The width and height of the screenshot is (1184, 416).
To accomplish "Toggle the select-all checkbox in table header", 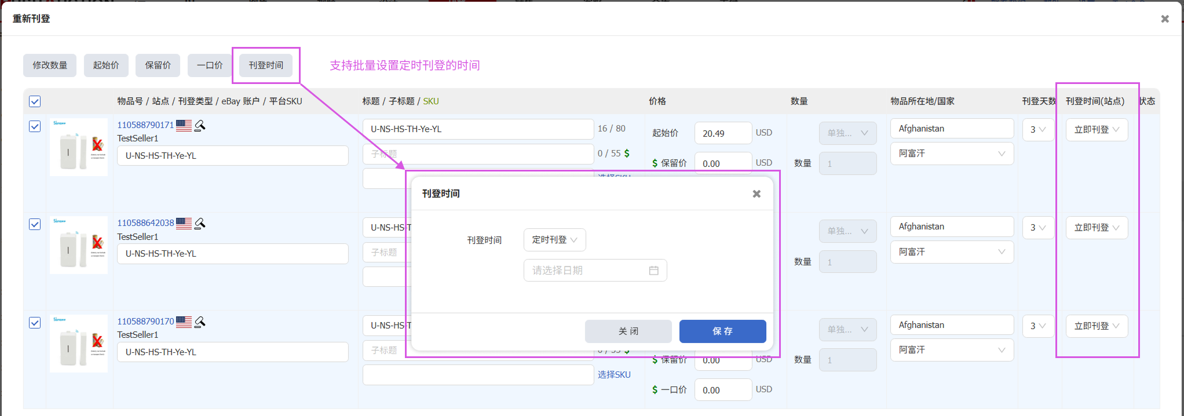I will point(35,101).
